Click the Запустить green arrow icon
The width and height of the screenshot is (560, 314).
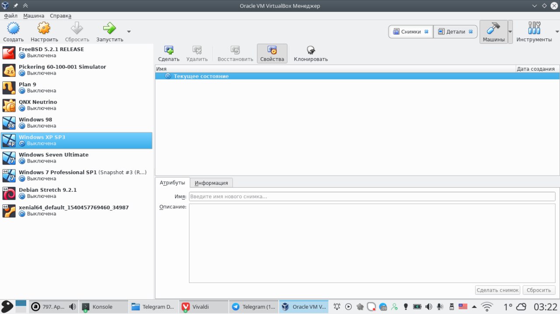point(109,29)
